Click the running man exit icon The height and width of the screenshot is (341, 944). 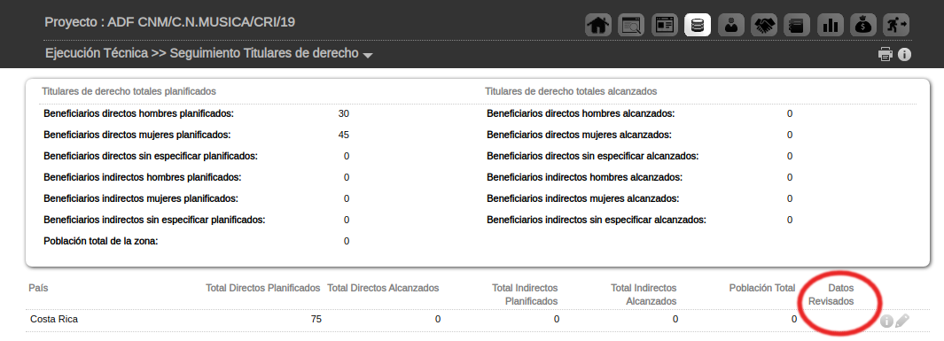pos(896,25)
